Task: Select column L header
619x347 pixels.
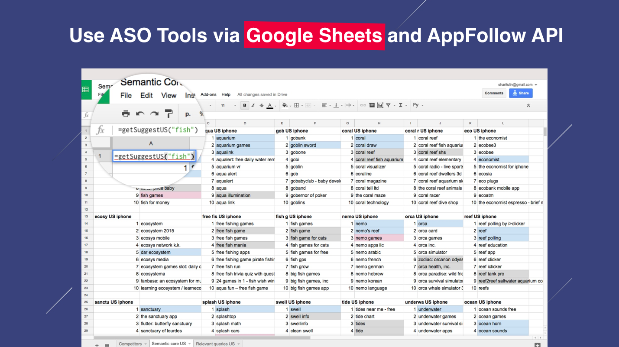Action: click(x=503, y=123)
